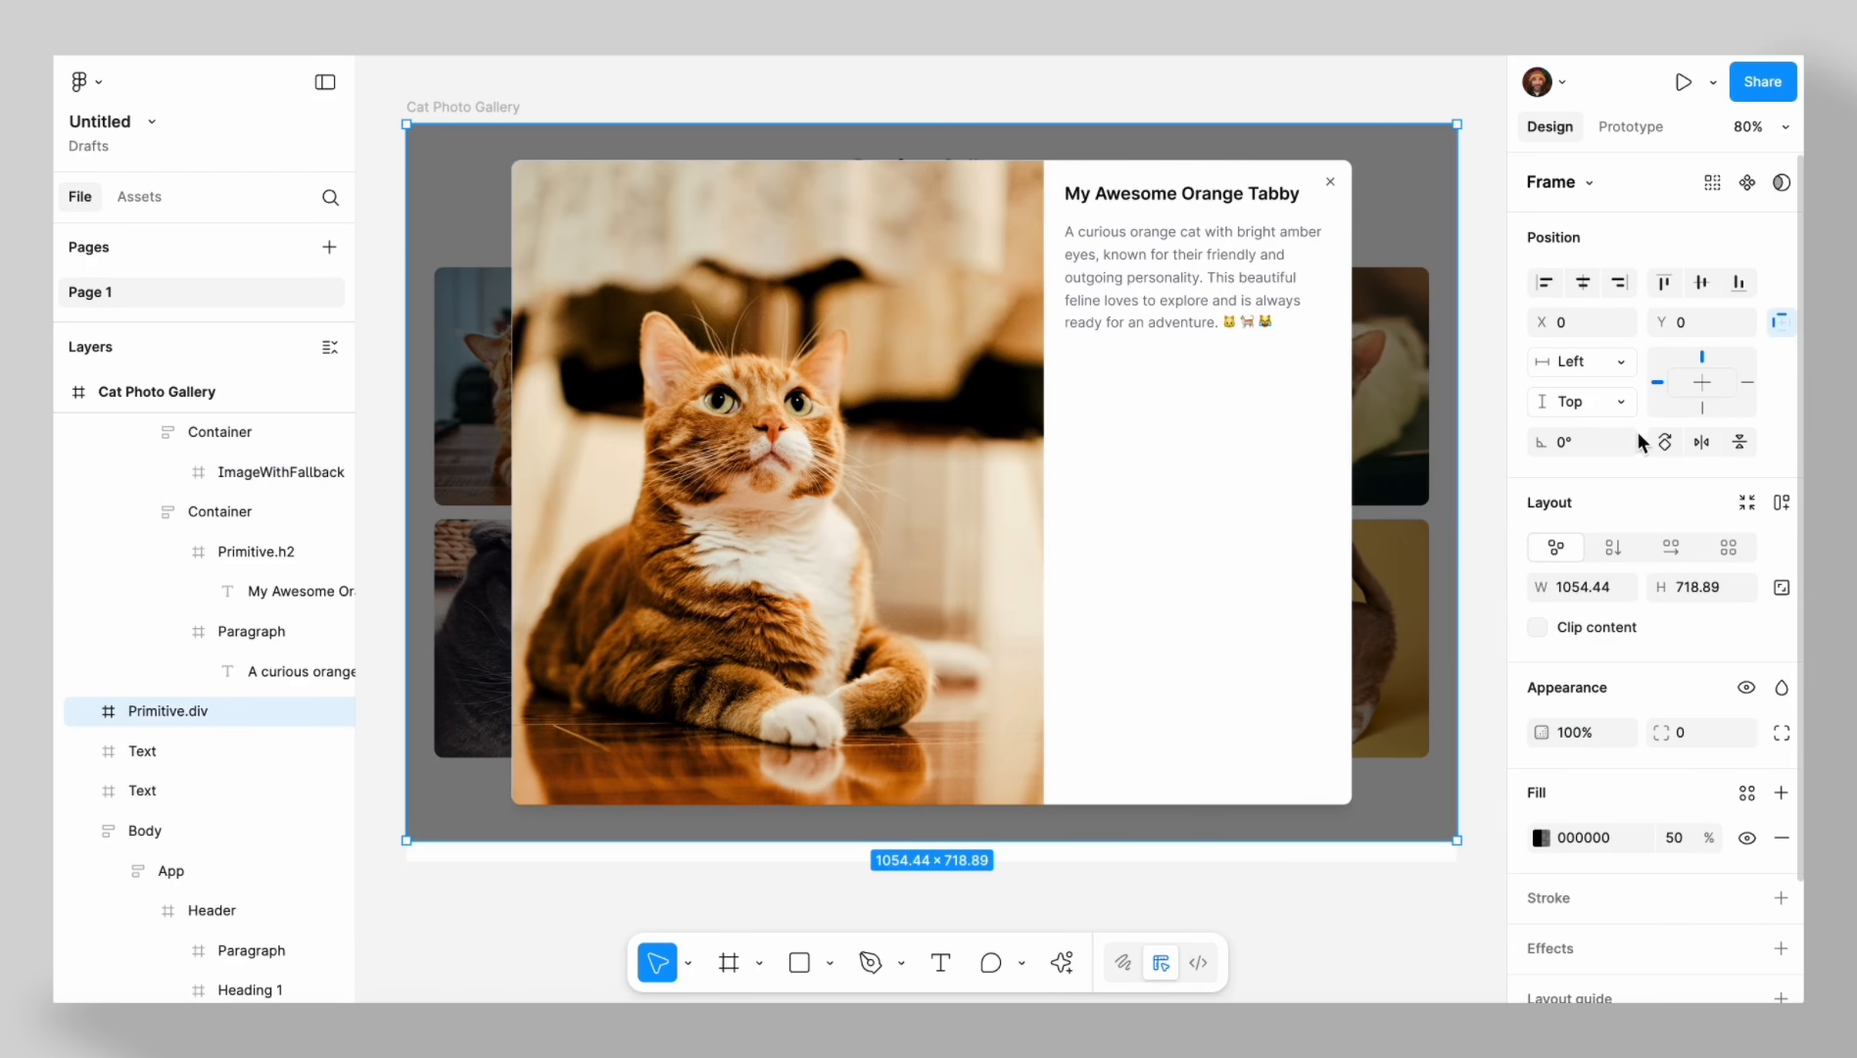Viewport: 1857px width, 1058px height.
Task: Start presentation with play icon
Action: [1683, 82]
